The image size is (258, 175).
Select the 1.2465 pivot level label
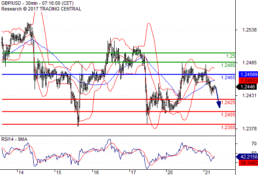[228, 77]
